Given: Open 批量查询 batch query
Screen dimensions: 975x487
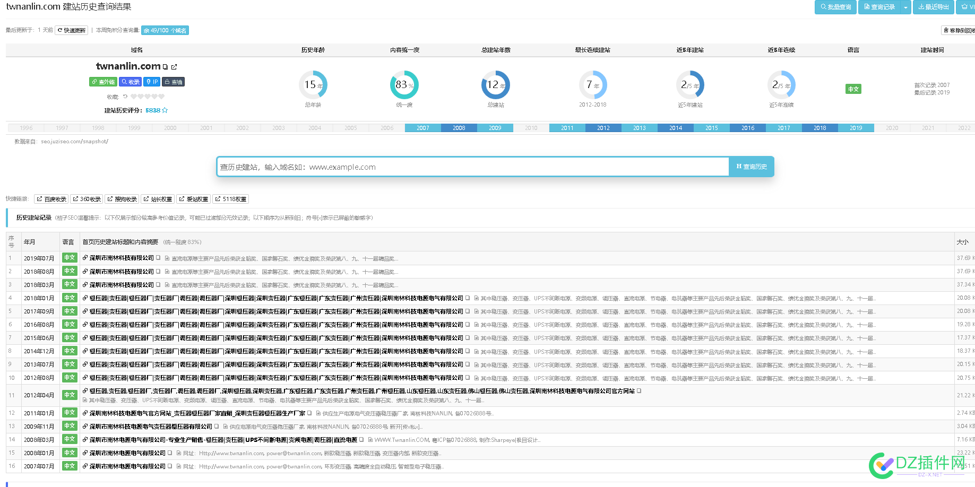Looking at the screenshot, I should click(x=835, y=7).
